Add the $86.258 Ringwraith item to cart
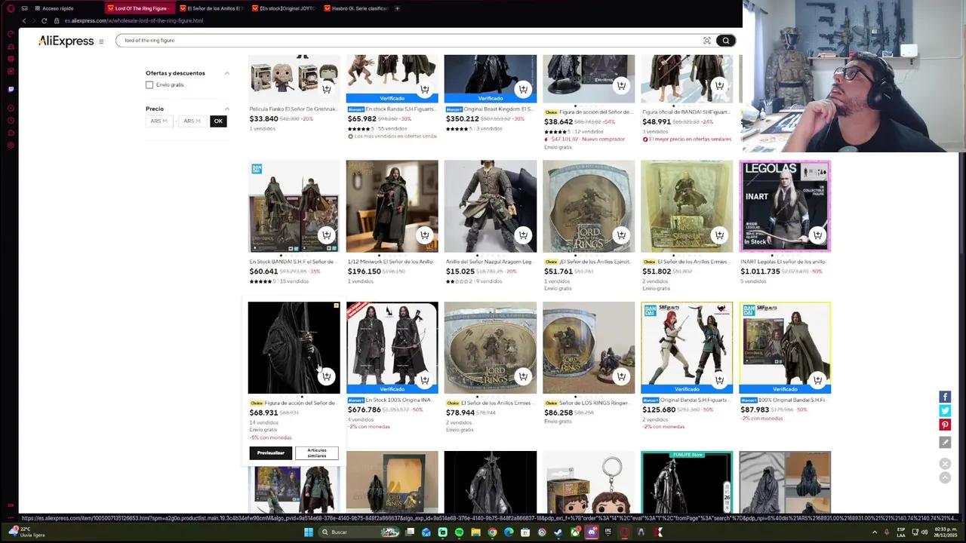This screenshot has width=966, height=543. tap(621, 376)
